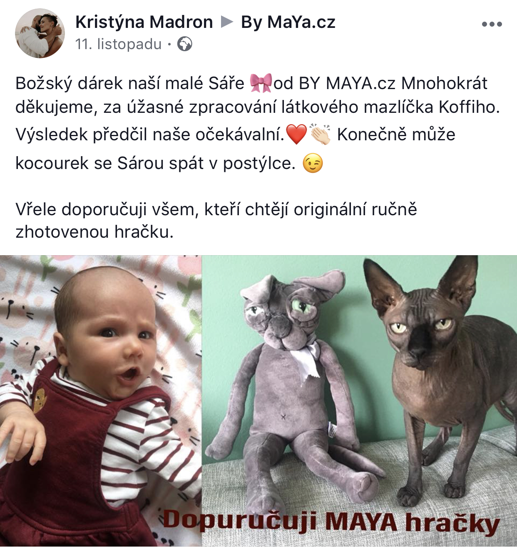Open the three-dot post options menu
The width and height of the screenshot is (517, 552).
tap(492, 24)
